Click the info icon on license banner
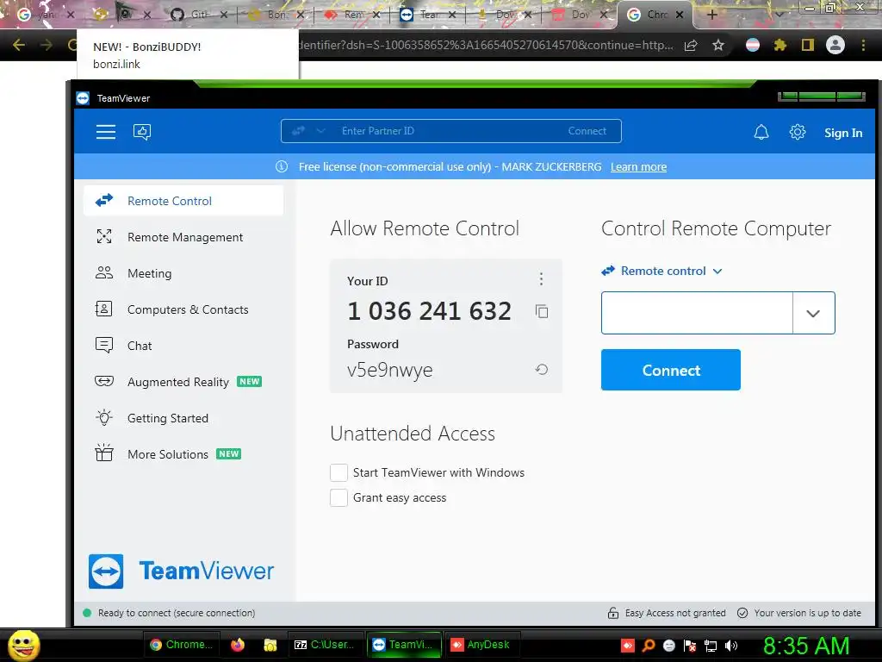The width and height of the screenshot is (882, 662). click(282, 166)
